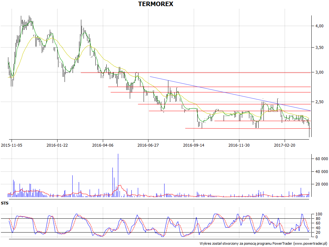This screenshot has width=329, height=247.
Task: Click the 20 stochastic axis label
Action: pos(318,232)
